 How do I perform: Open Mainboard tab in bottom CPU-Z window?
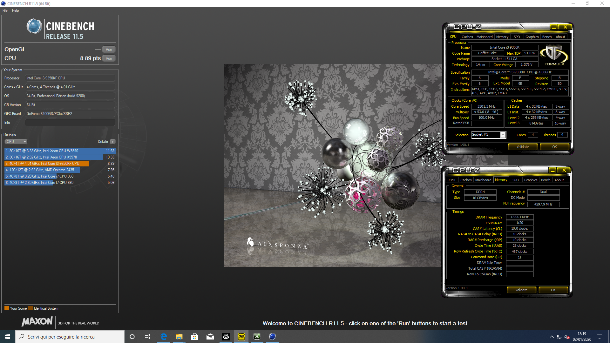(x=483, y=180)
